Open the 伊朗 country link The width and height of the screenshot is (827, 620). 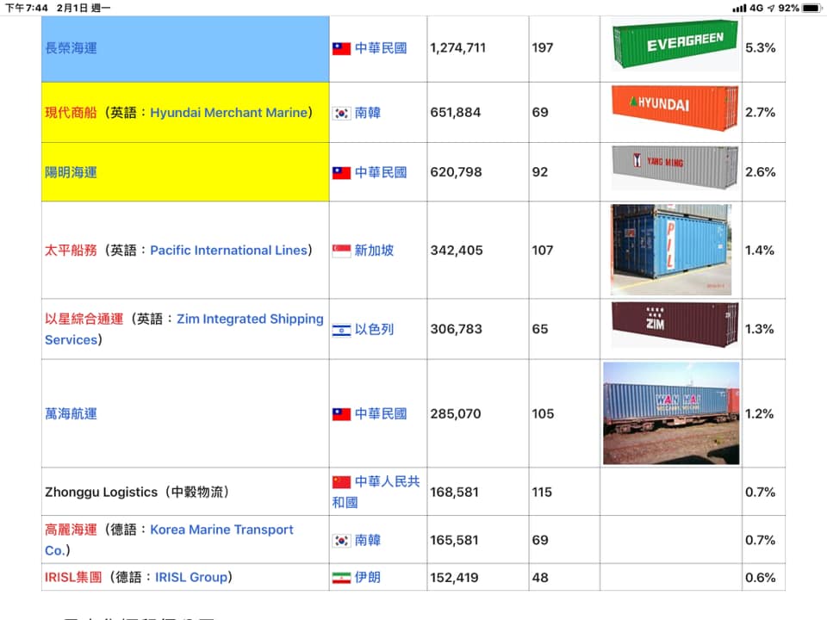(x=367, y=577)
